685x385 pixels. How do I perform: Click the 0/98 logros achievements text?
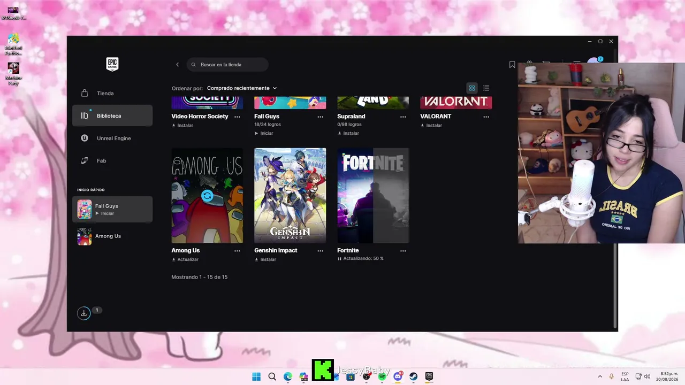[x=349, y=125]
